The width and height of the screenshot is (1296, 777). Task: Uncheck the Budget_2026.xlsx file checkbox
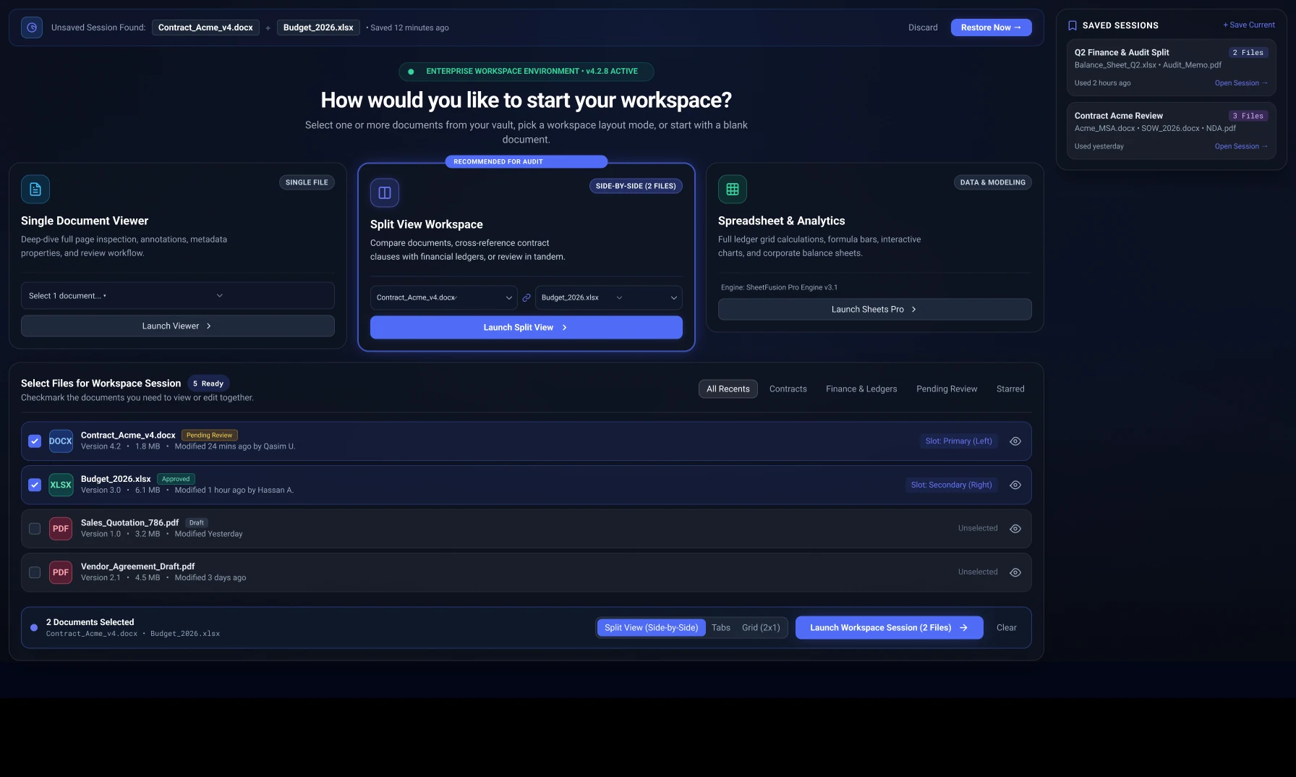[35, 485]
